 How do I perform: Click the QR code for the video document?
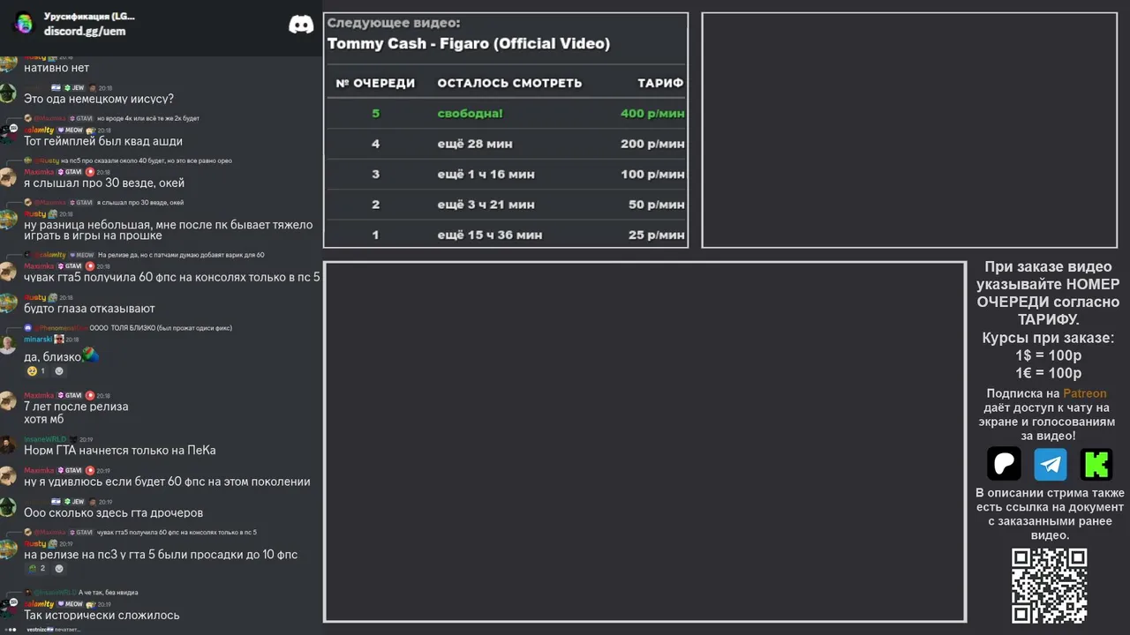coord(1049,586)
